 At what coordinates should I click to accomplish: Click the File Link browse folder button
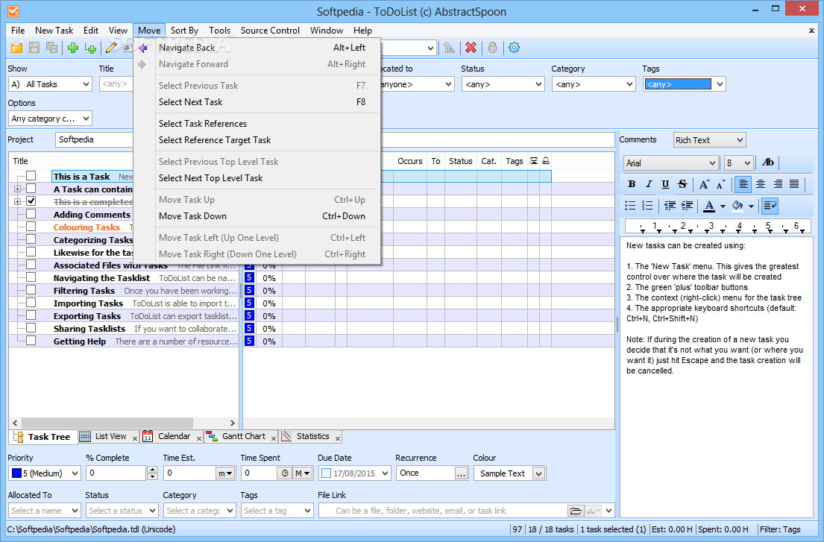(x=576, y=511)
